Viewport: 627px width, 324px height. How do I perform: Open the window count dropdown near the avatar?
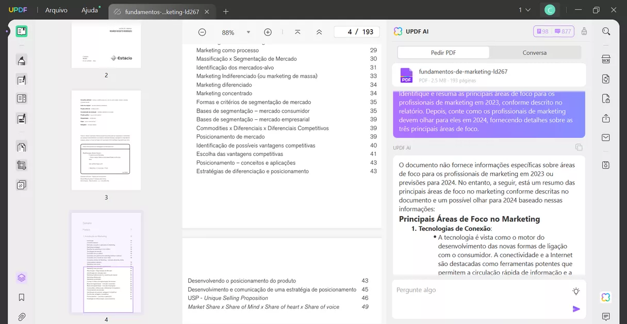pos(524,9)
